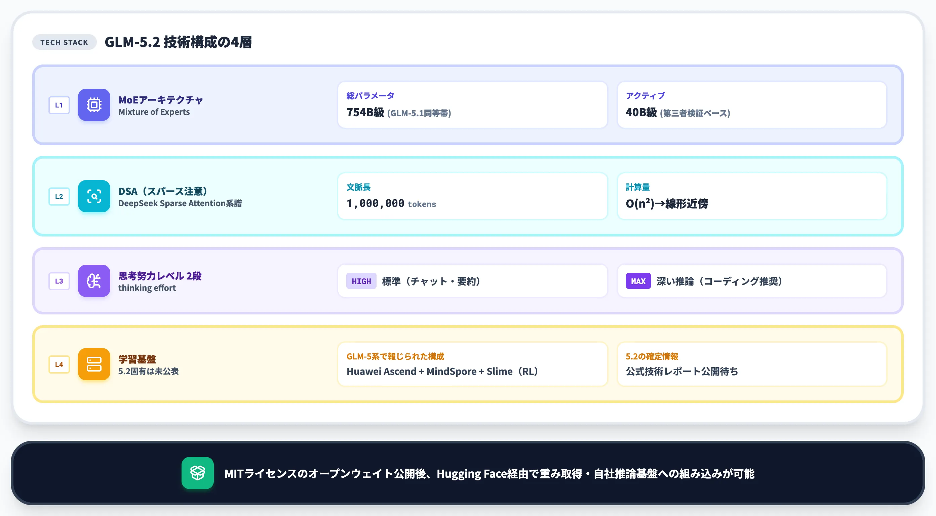Click the green package icon in footer banner
This screenshot has width=936, height=516.
point(198,473)
